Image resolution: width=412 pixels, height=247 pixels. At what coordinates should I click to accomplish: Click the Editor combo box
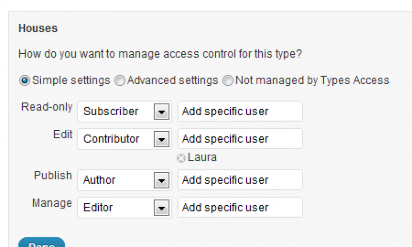tap(124, 208)
